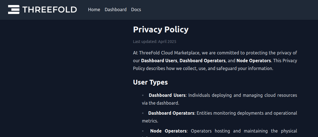Click bold 'Dashboard Users' in intro paragraph
This screenshot has width=318, height=137.
coord(159,61)
